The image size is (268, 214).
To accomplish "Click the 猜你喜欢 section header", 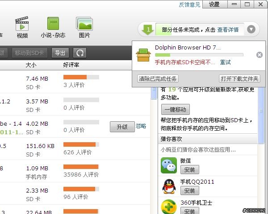I will click(208, 139).
